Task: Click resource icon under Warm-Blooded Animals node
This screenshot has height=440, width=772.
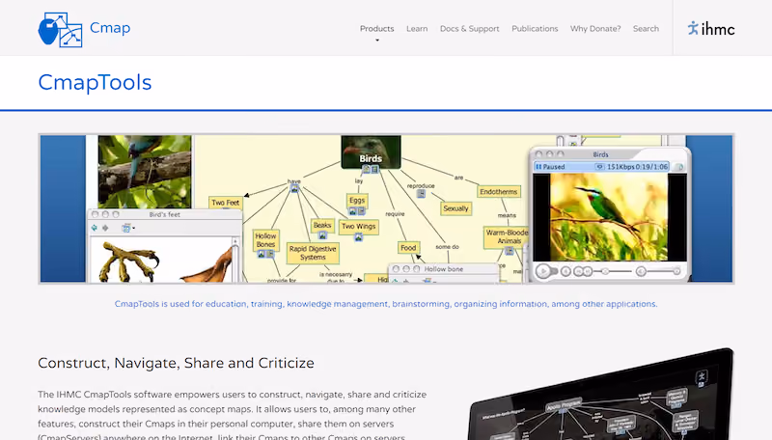Action: pyautogui.click(x=510, y=251)
